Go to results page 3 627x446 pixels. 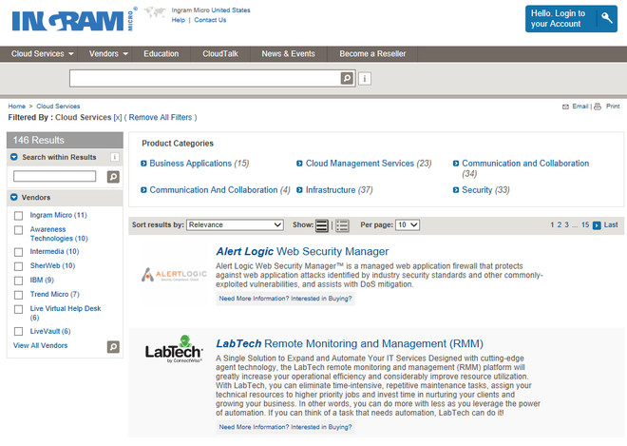coord(566,225)
